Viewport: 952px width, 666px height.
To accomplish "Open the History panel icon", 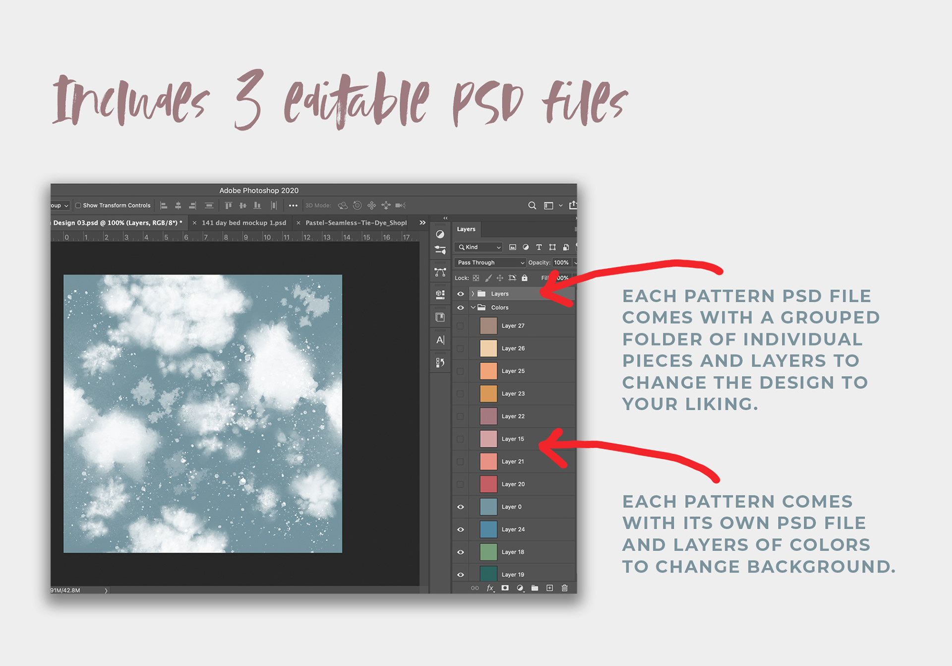I will [440, 363].
